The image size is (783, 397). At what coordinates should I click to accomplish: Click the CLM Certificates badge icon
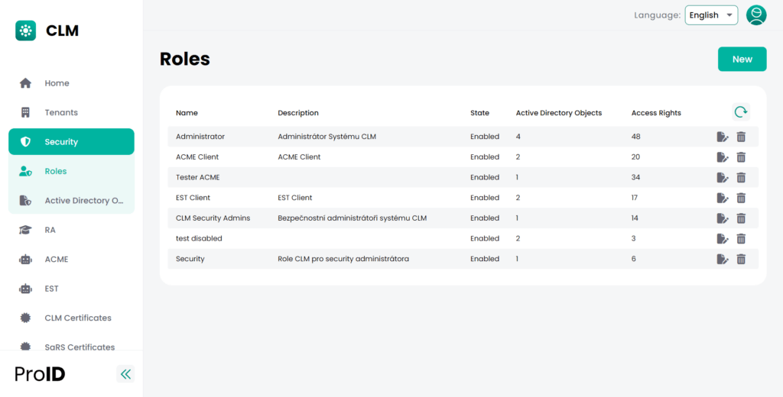pos(25,318)
